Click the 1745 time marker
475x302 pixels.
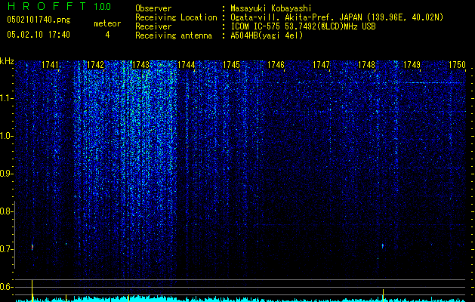point(231,64)
